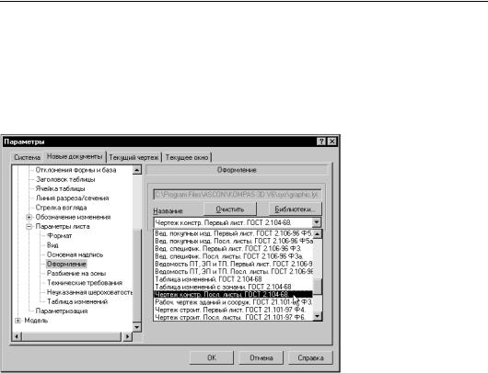This screenshot has height=373, width=488.
Task: Select Основная надпись tree item
Action: click(x=75, y=254)
